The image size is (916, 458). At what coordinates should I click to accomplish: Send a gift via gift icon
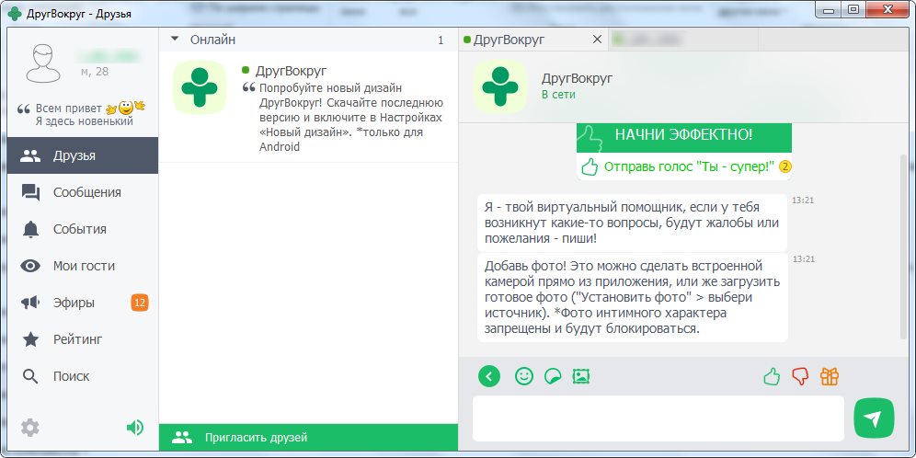829,376
